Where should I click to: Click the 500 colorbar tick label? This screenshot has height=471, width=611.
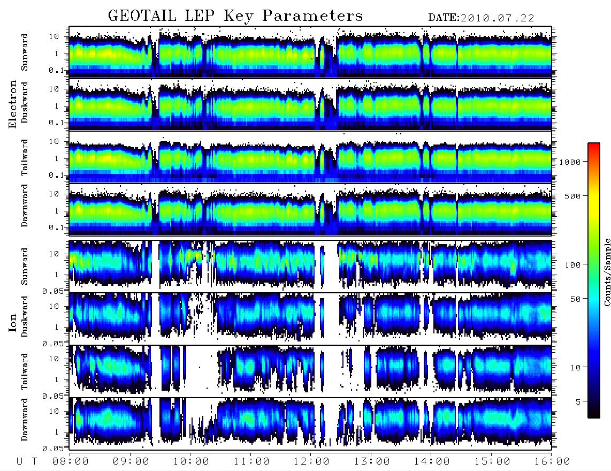572,196
